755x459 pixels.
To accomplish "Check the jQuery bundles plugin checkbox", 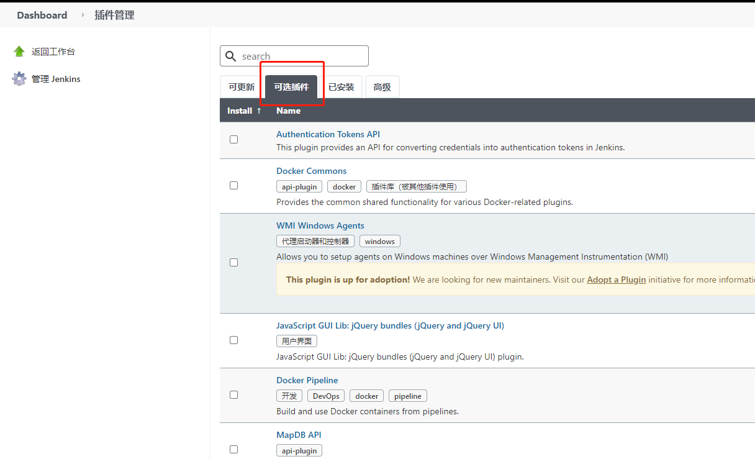I will pos(234,340).
